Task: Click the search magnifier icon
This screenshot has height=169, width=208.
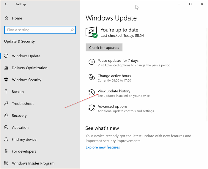Action: click(72, 30)
